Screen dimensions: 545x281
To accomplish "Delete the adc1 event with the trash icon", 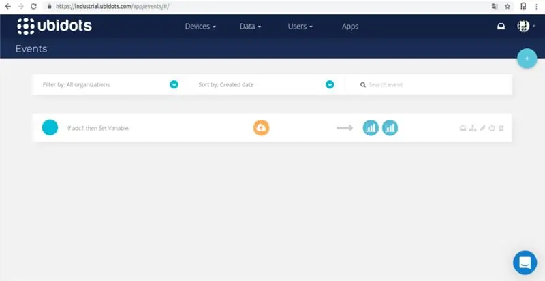I will (x=501, y=128).
